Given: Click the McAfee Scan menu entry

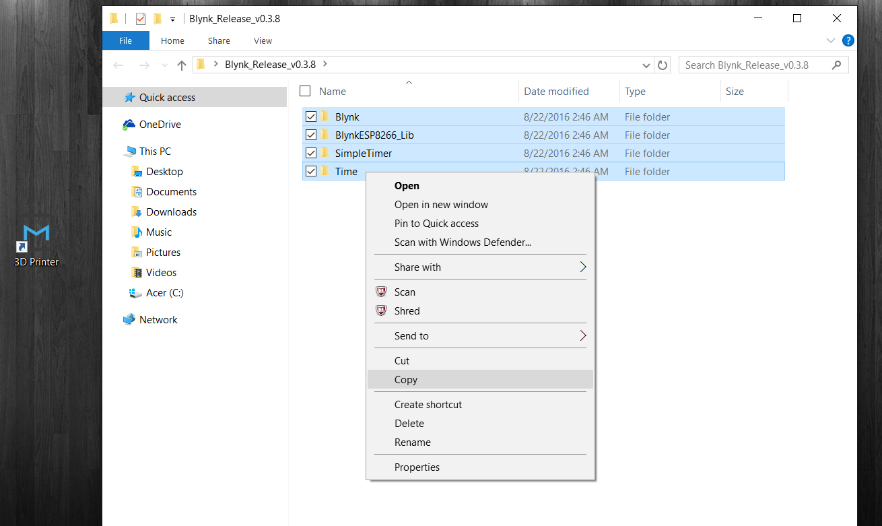Looking at the screenshot, I should click(405, 292).
